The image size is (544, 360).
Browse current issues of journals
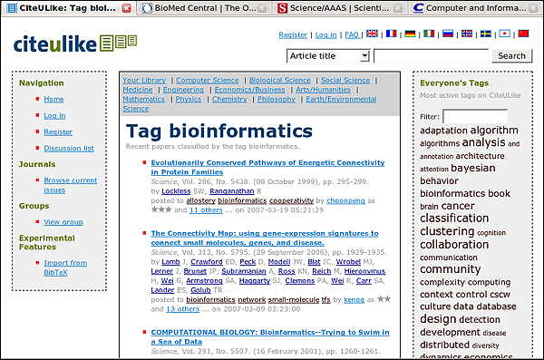point(71,185)
